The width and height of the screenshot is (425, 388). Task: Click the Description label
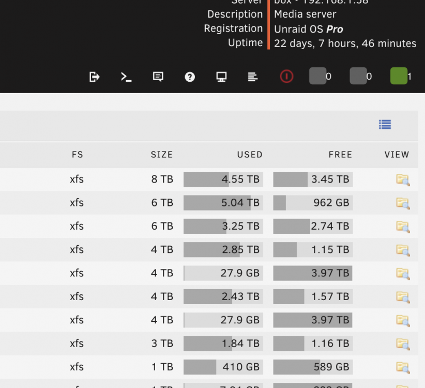pyautogui.click(x=235, y=14)
